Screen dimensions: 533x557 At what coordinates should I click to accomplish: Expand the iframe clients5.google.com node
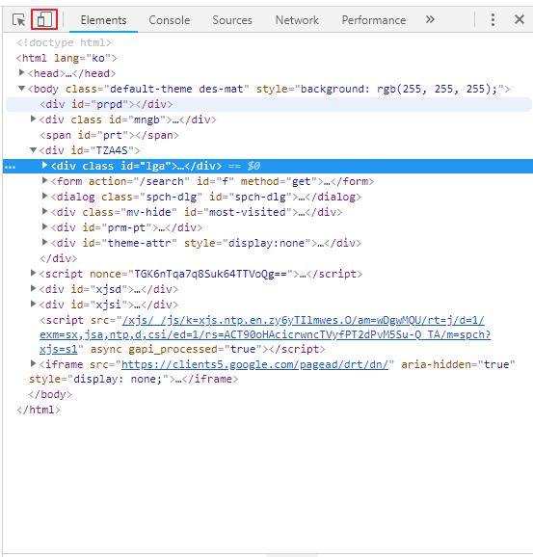(33, 363)
